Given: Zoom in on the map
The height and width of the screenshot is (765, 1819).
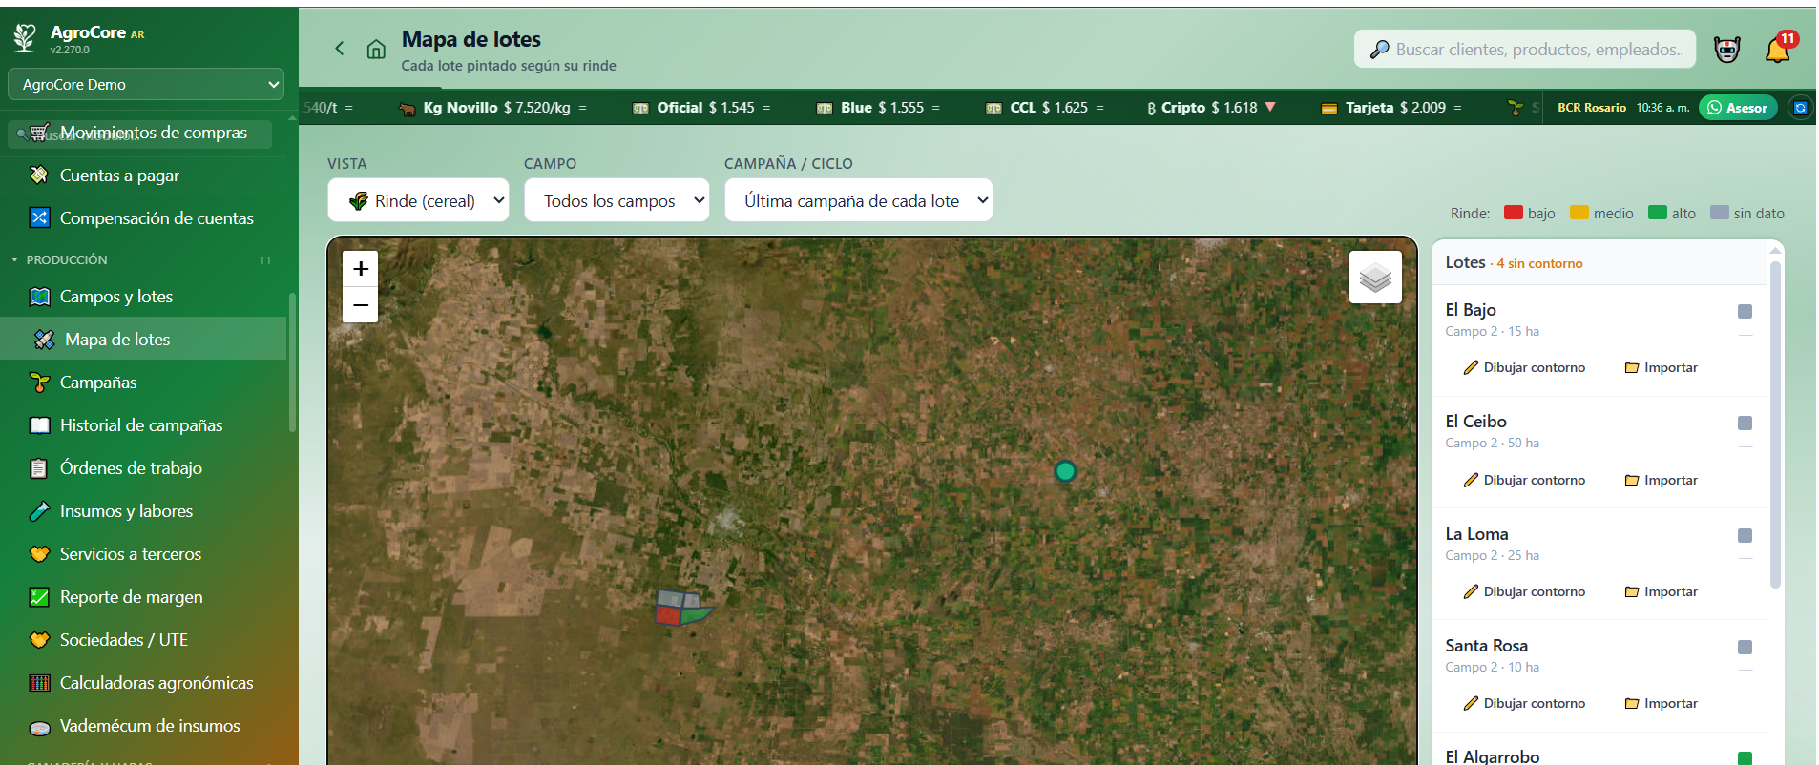Looking at the screenshot, I should (361, 269).
